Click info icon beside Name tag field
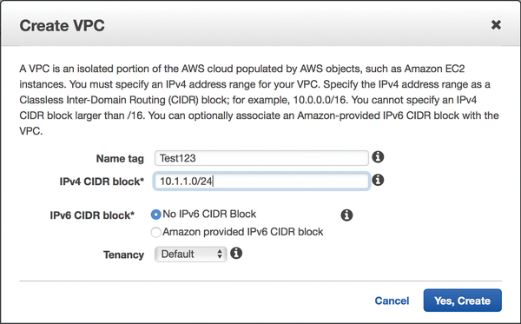The image size is (521, 324). point(378,157)
